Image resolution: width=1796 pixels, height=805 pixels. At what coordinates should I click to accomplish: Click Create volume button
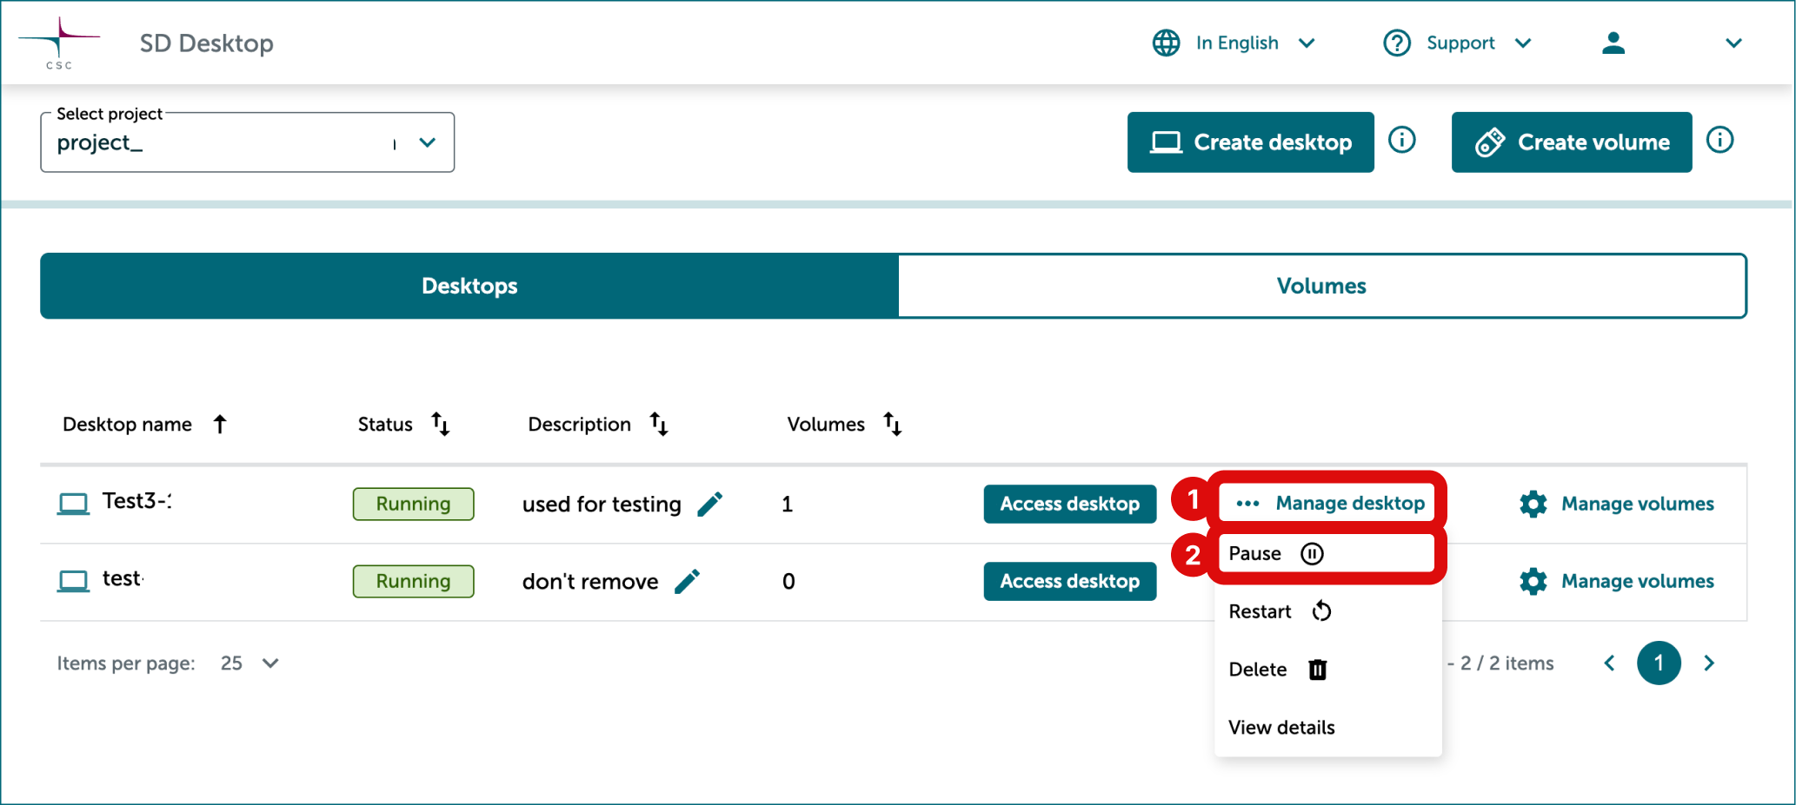[x=1571, y=142]
